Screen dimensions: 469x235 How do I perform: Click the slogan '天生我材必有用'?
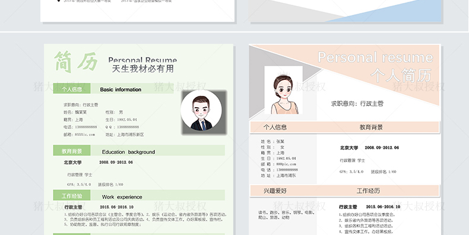142,69
